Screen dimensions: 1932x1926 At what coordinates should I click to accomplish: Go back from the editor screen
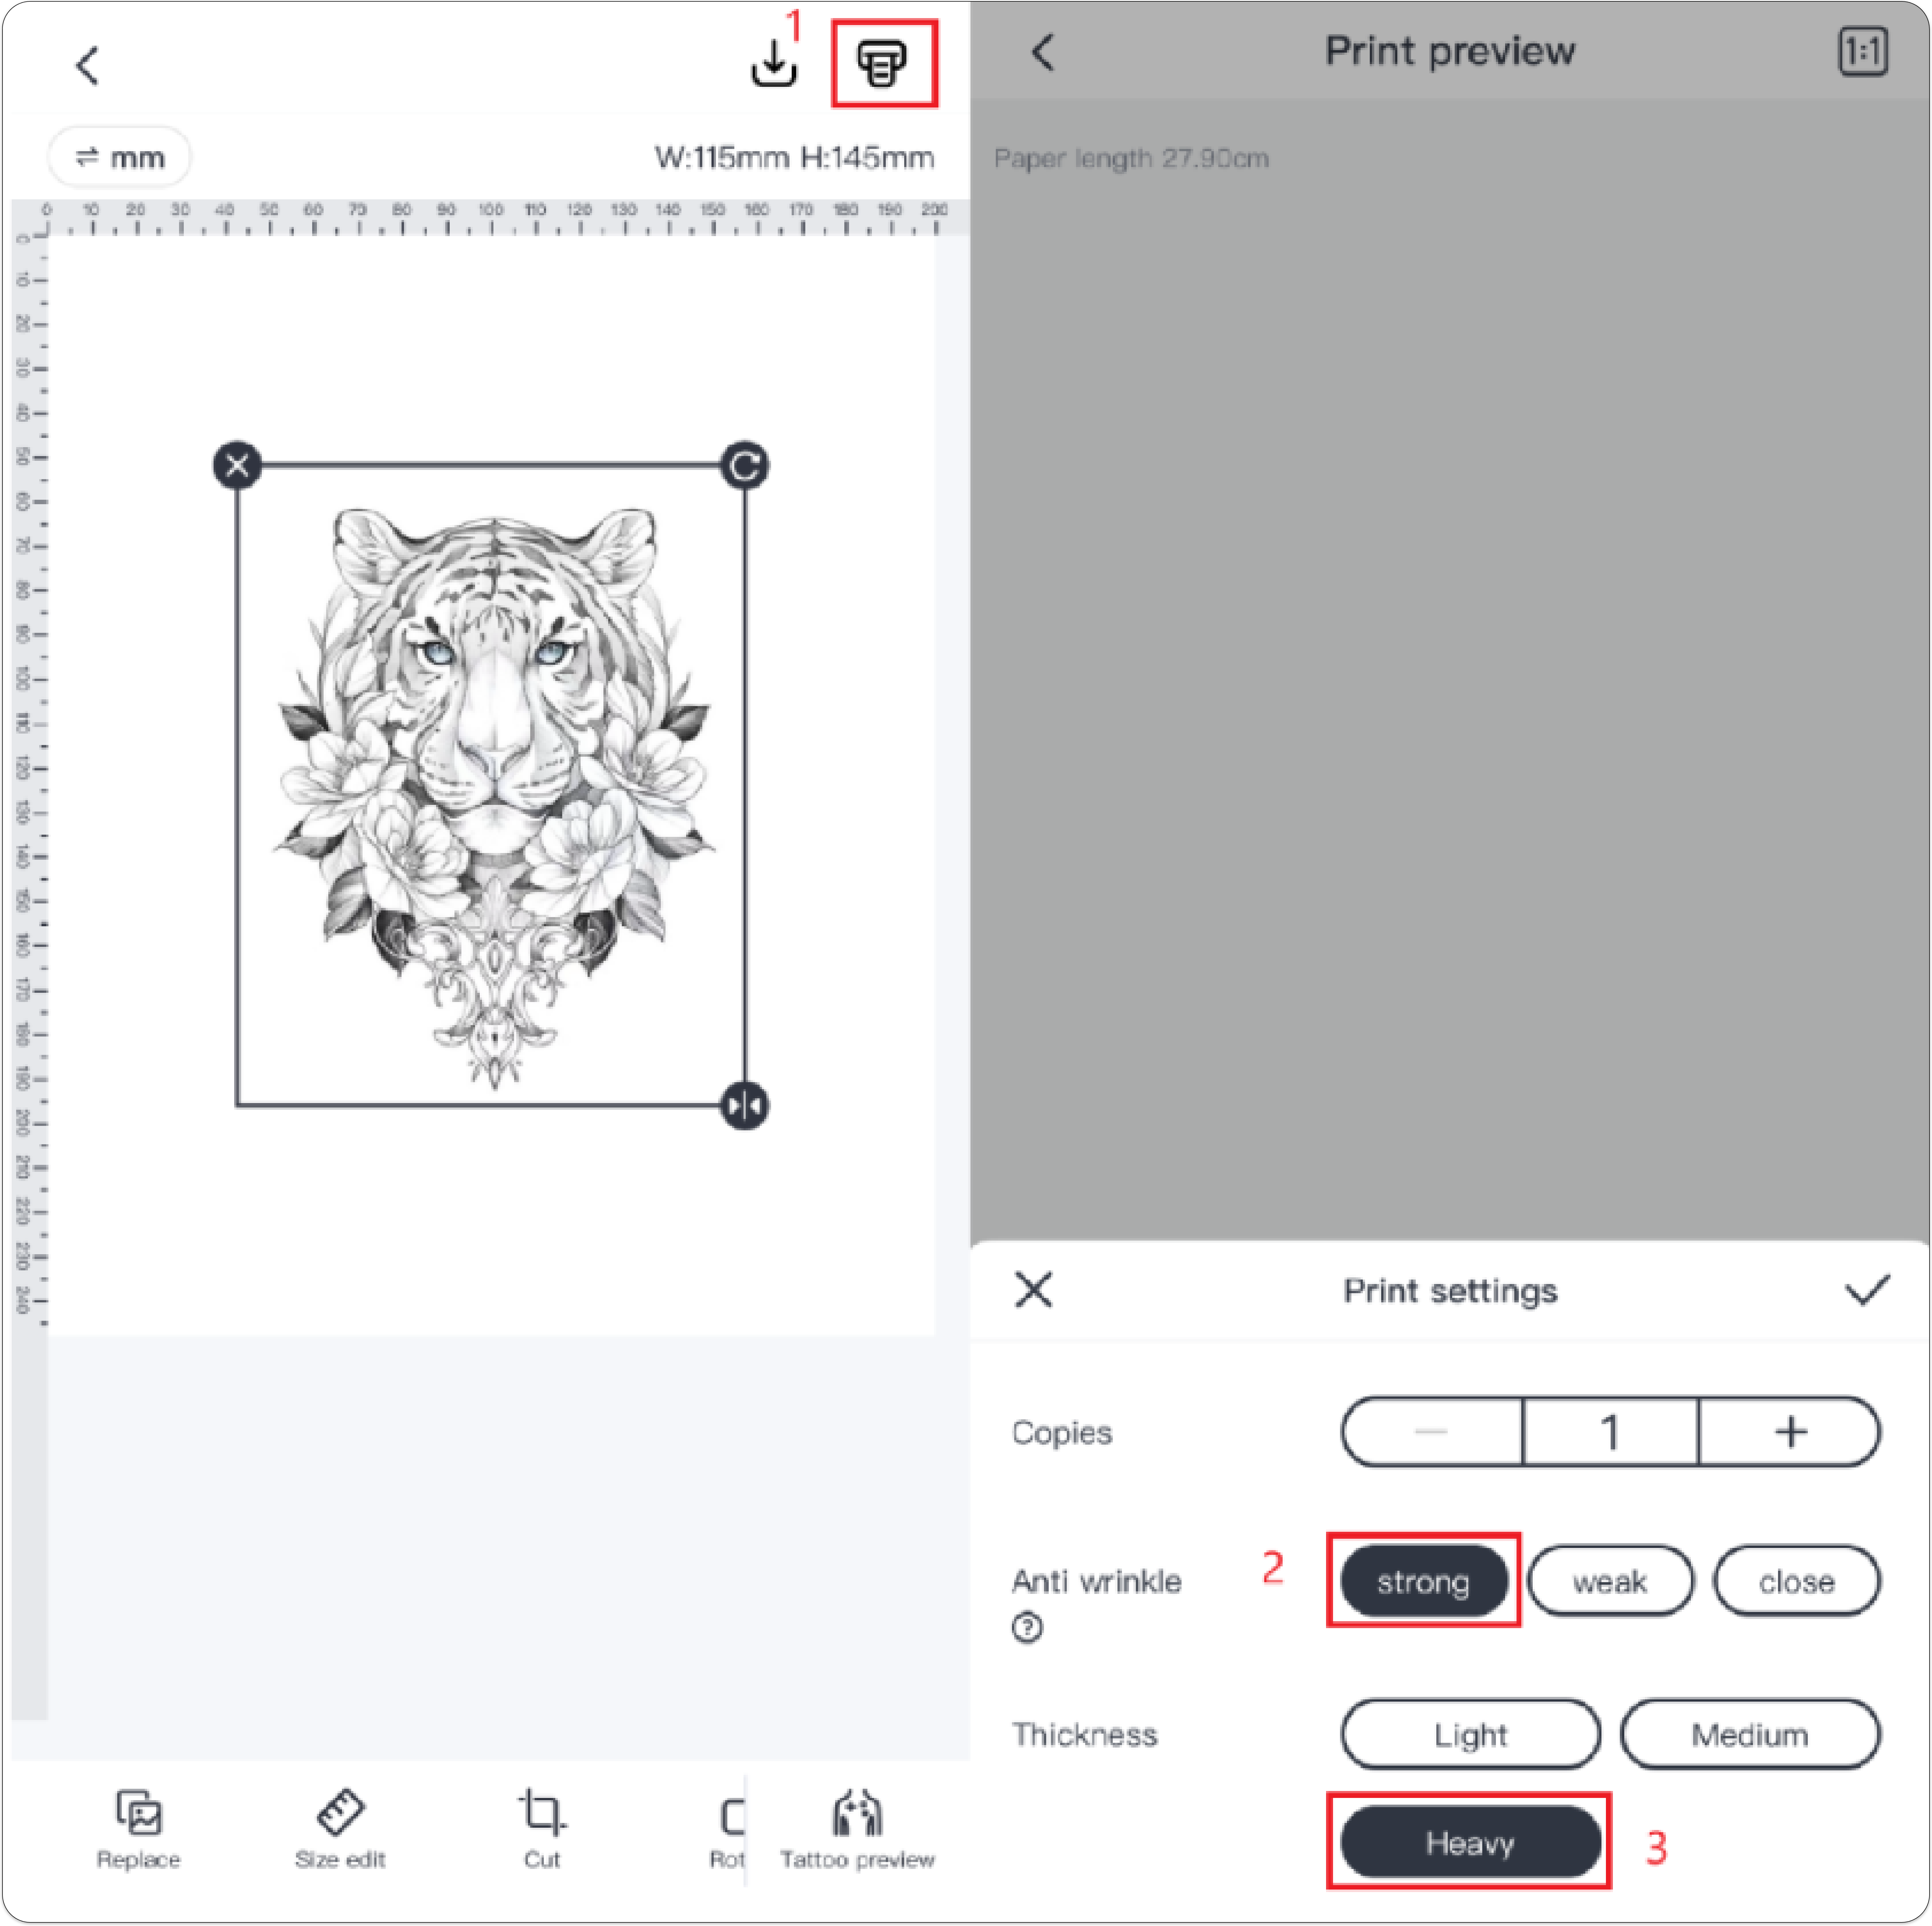(x=87, y=66)
